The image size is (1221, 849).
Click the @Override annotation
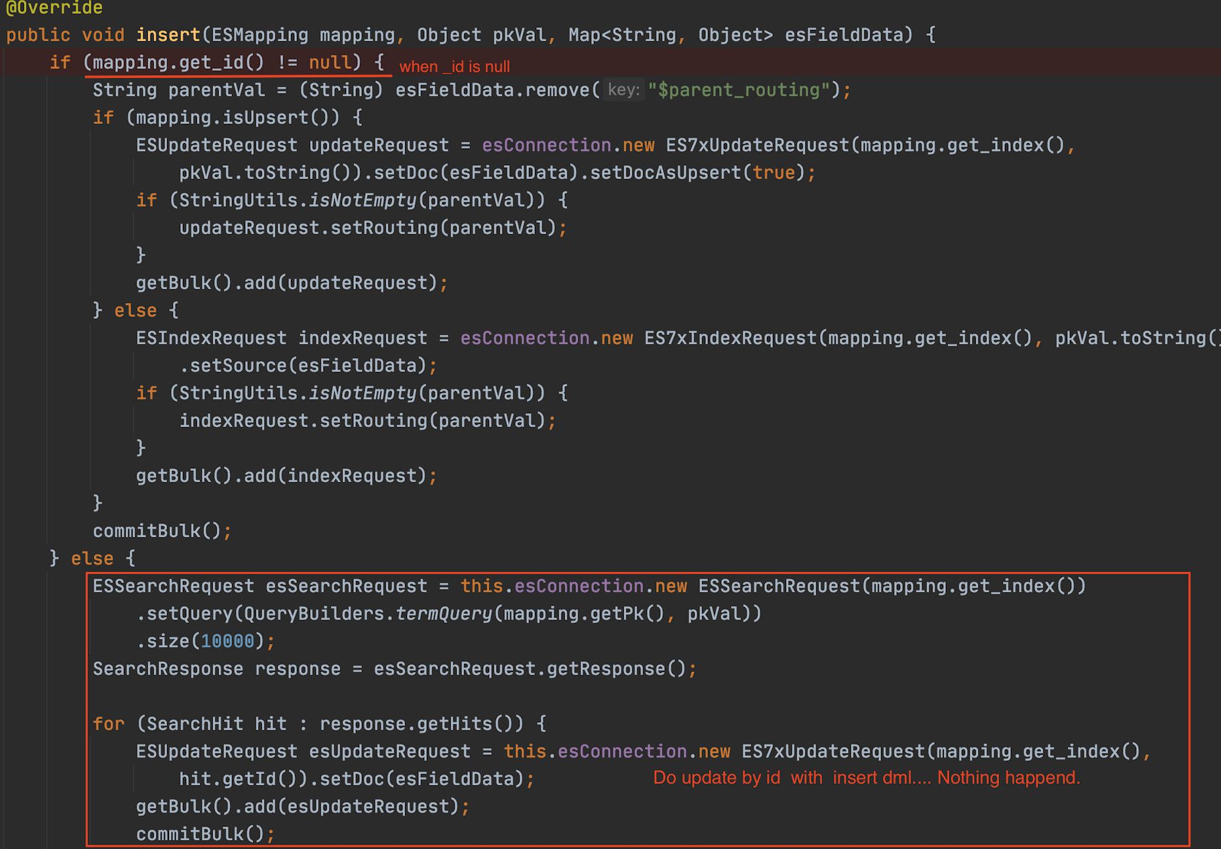[53, 9]
